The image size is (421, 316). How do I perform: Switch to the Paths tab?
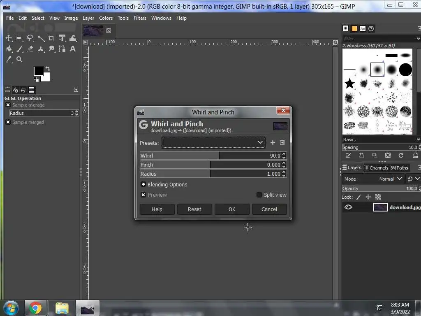point(400,168)
